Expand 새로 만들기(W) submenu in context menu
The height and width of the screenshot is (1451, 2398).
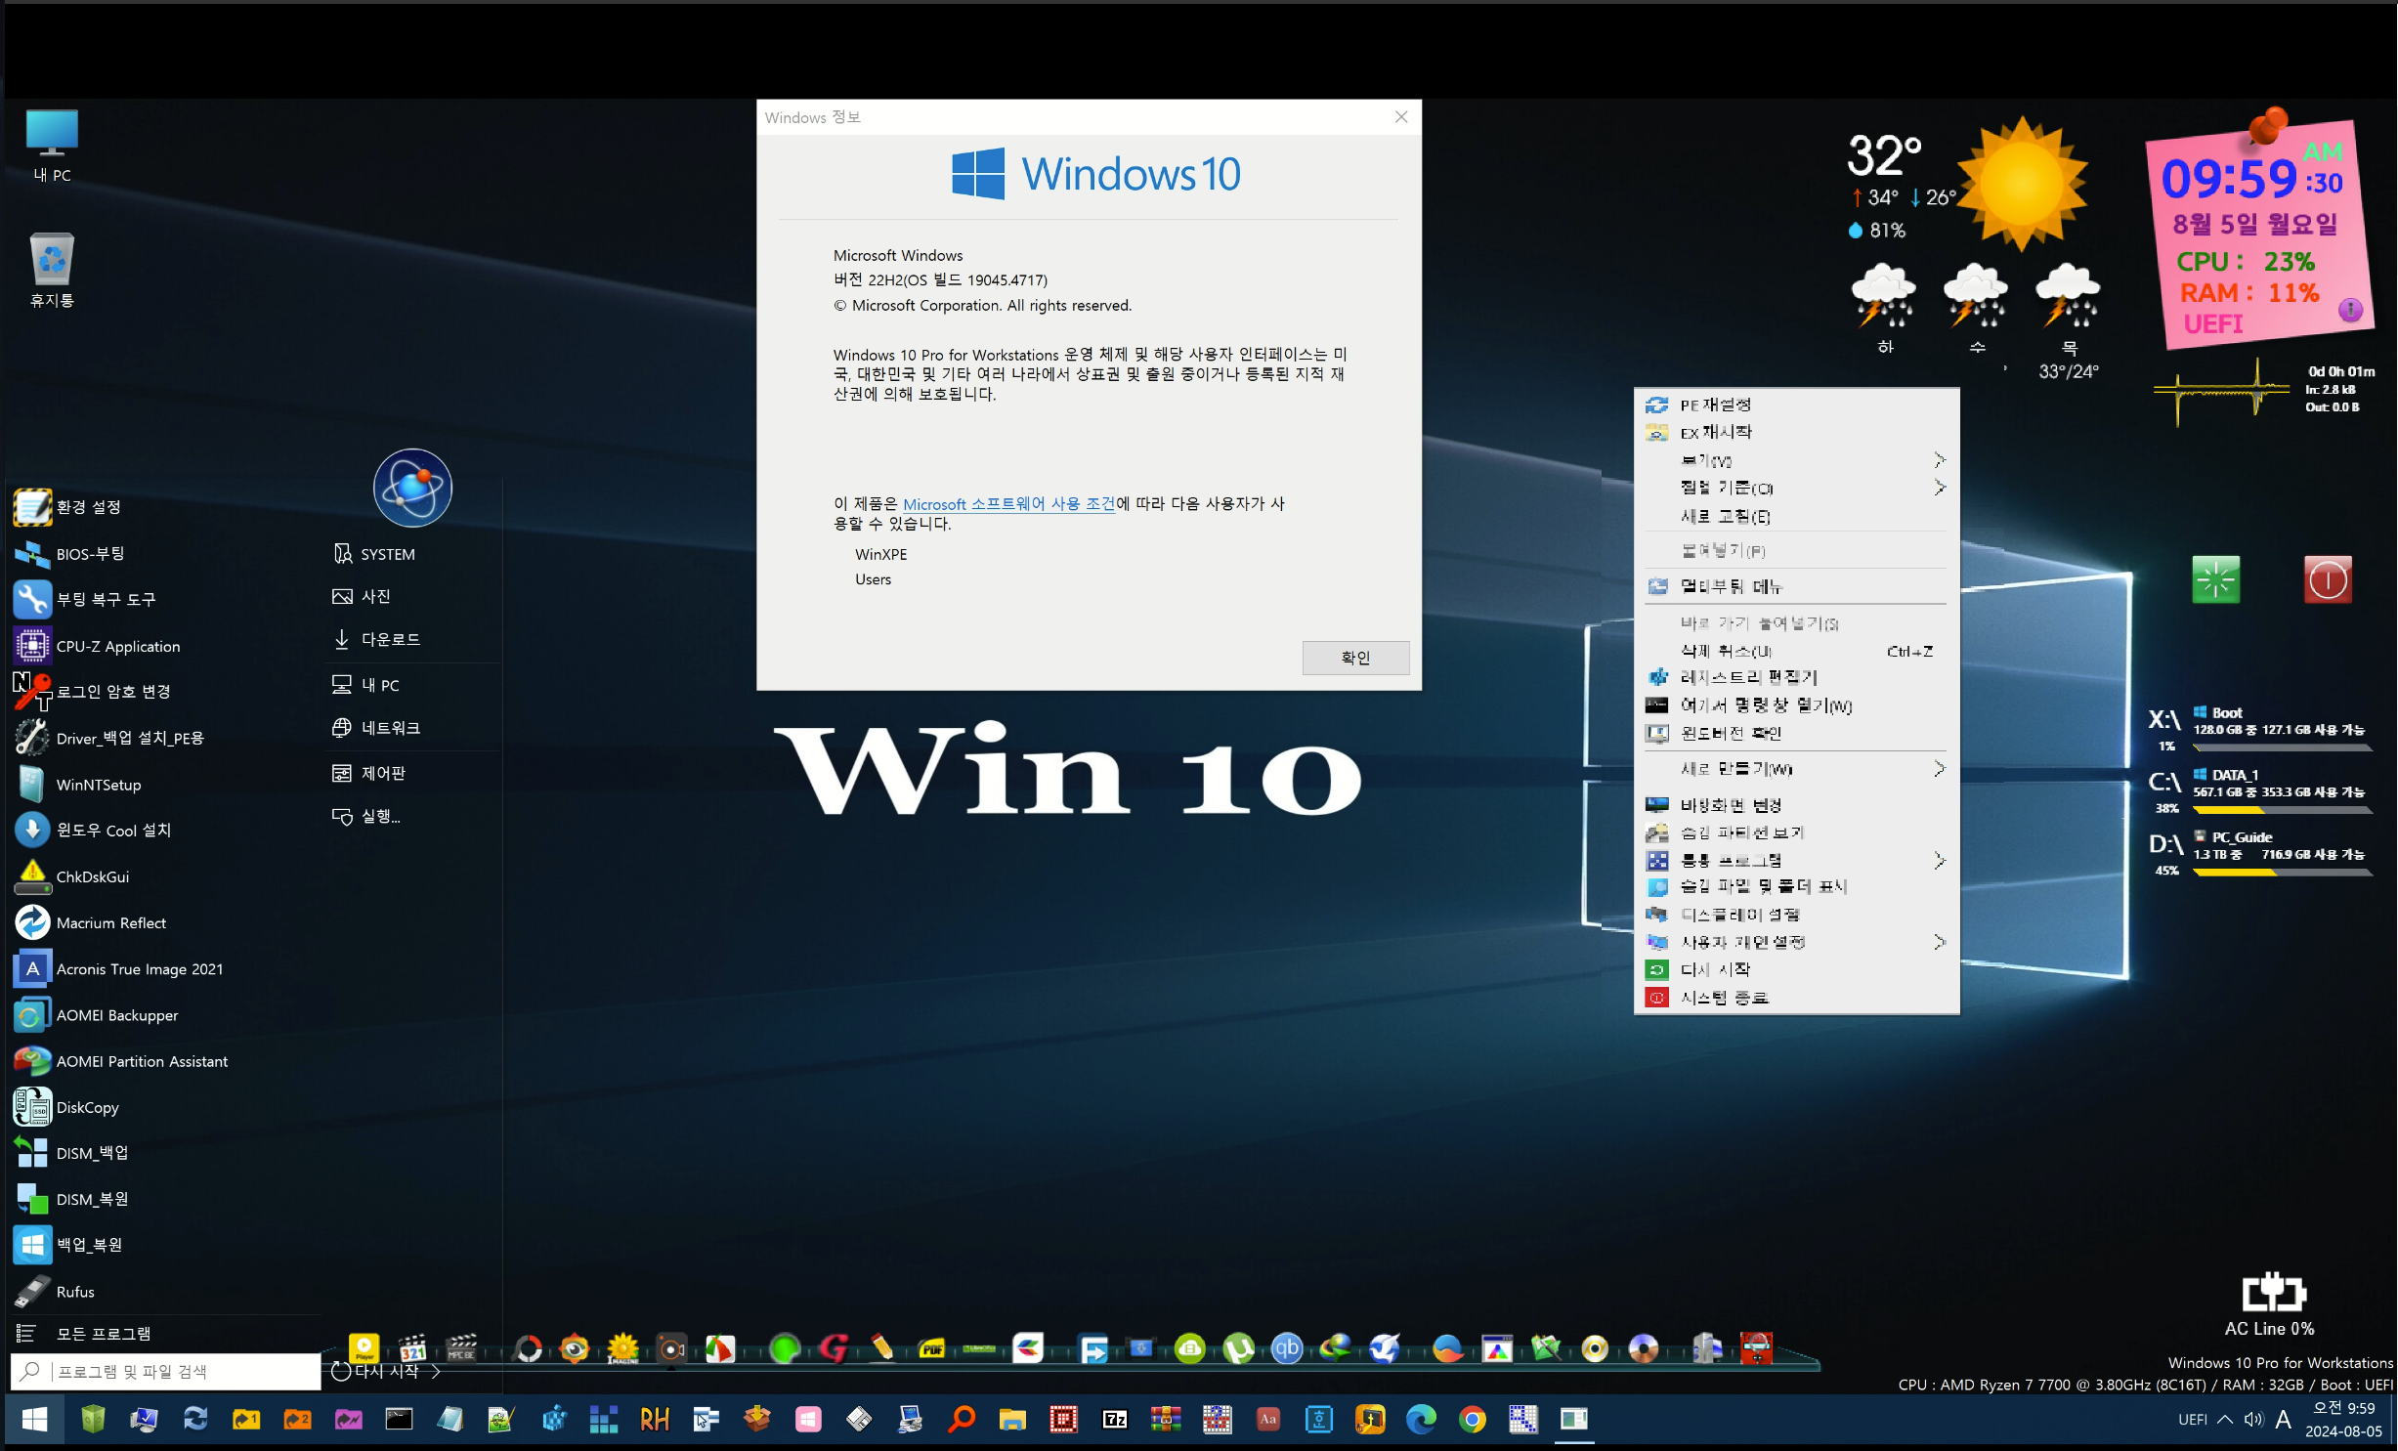coord(1939,768)
